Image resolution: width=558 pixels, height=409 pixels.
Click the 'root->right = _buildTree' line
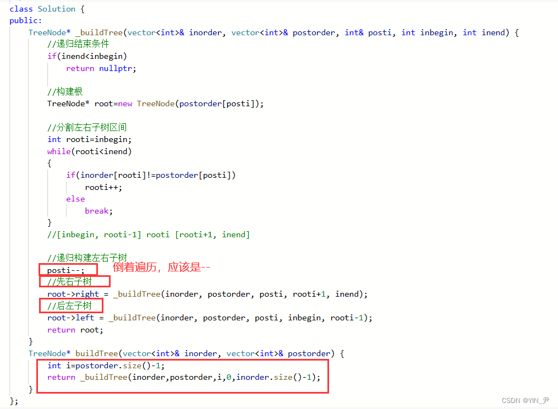pos(207,294)
